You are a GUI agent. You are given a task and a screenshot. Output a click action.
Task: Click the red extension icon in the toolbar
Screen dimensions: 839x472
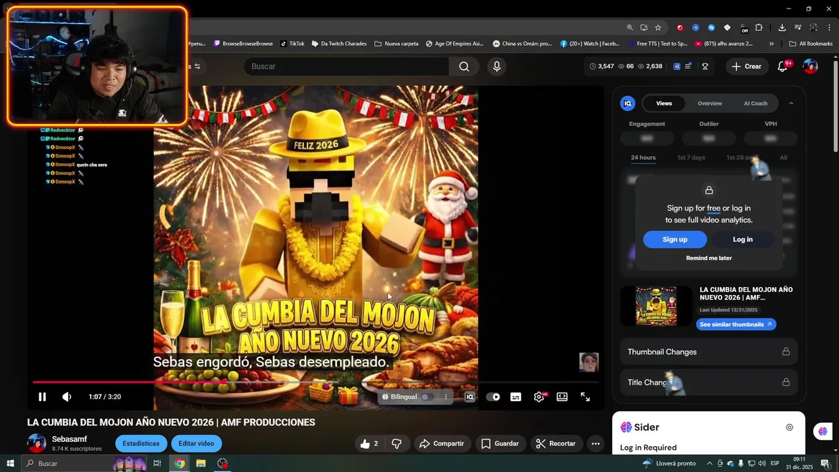[680, 28]
